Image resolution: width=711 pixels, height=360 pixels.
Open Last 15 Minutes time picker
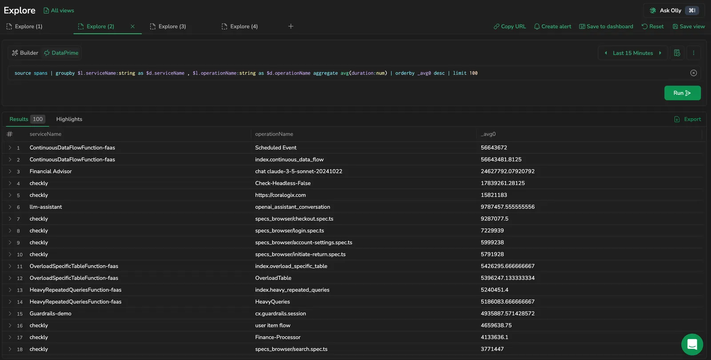(x=633, y=53)
